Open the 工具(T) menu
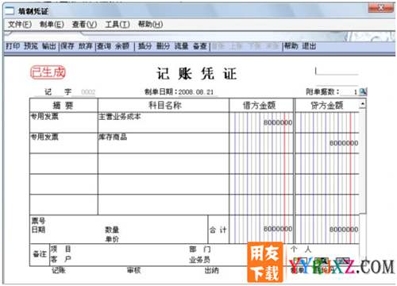397x286 pixels. pyautogui.click(x=118, y=25)
